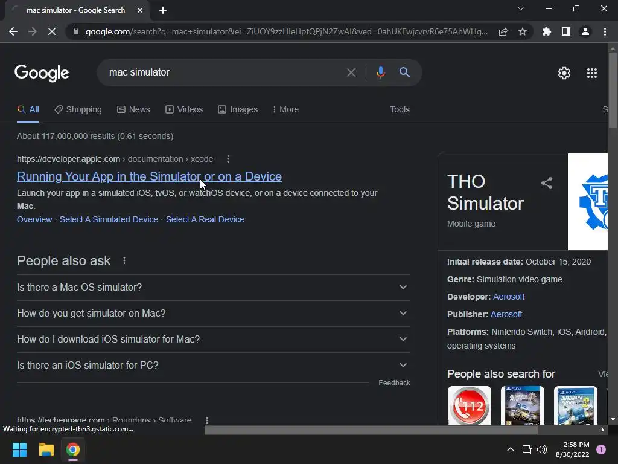Image resolution: width=618 pixels, height=464 pixels.
Task: Click the Chrome taskbar icon
Action: click(73, 449)
